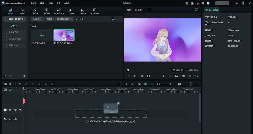The image size is (253, 134).
Task: Click the media search field
Action: click(x=92, y=19)
